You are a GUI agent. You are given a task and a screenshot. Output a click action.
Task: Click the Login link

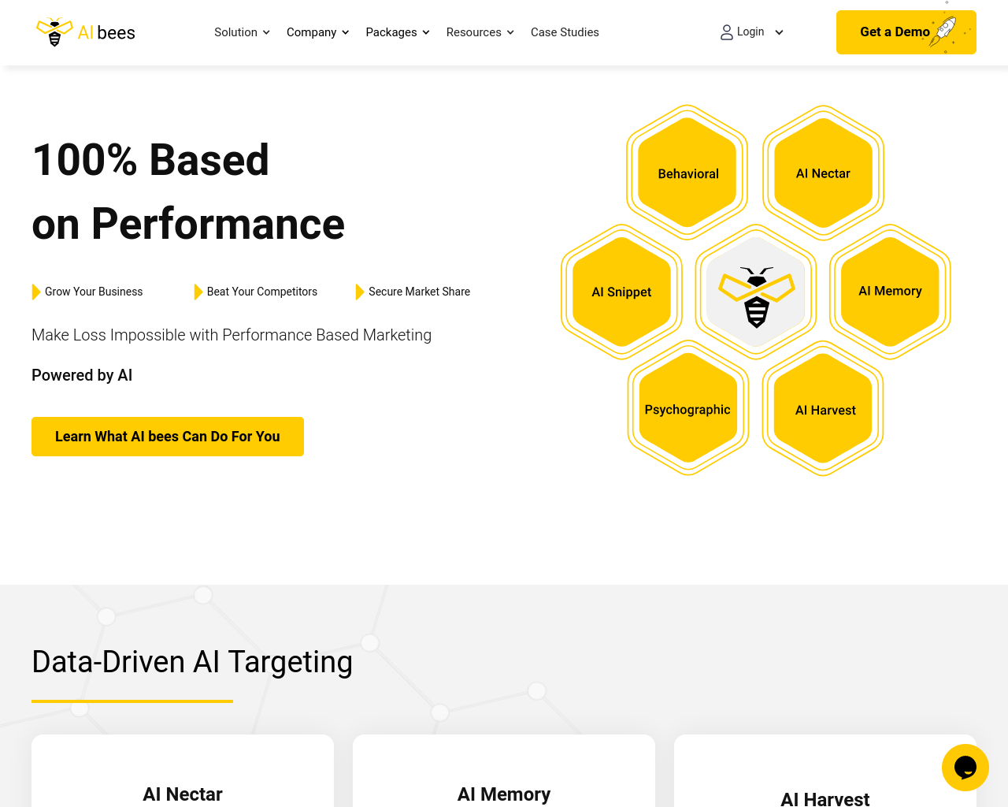click(x=750, y=32)
